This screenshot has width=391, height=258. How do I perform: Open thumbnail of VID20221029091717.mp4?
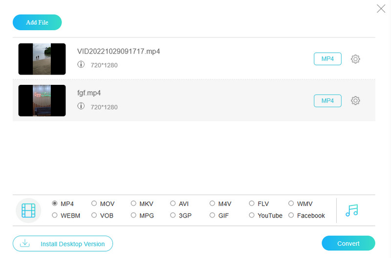click(x=42, y=59)
